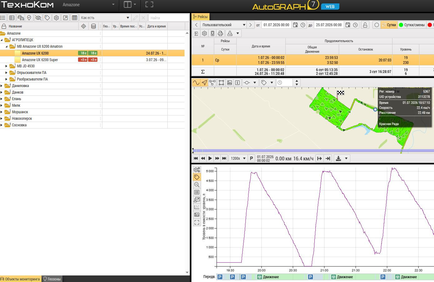434x282 pixels.
Task: Open the 'Как есть' dropdown
Action: pos(105,18)
